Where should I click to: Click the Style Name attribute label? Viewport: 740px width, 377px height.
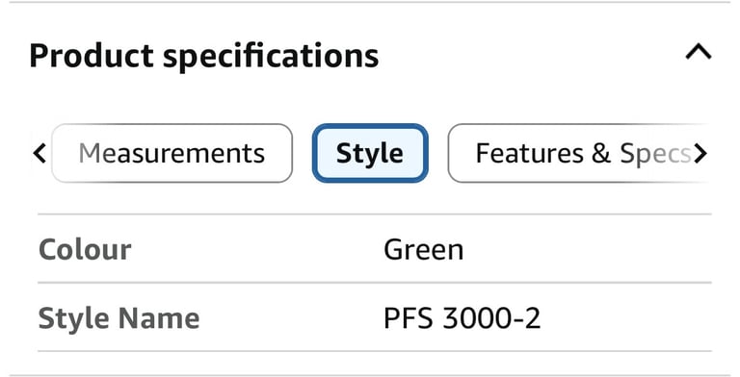pos(119,318)
